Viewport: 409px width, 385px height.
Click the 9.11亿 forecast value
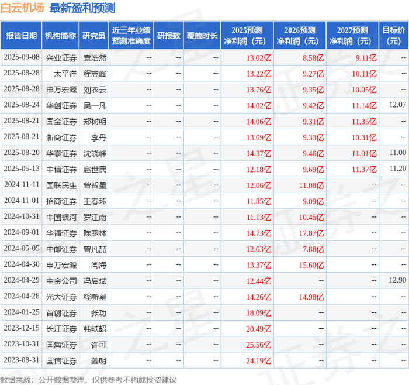pos(366,58)
